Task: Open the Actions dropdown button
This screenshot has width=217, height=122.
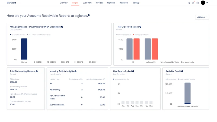Action: click(202, 17)
